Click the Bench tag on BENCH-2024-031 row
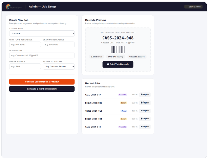Viewport: 209px width, 159px height. (x=124, y=103)
